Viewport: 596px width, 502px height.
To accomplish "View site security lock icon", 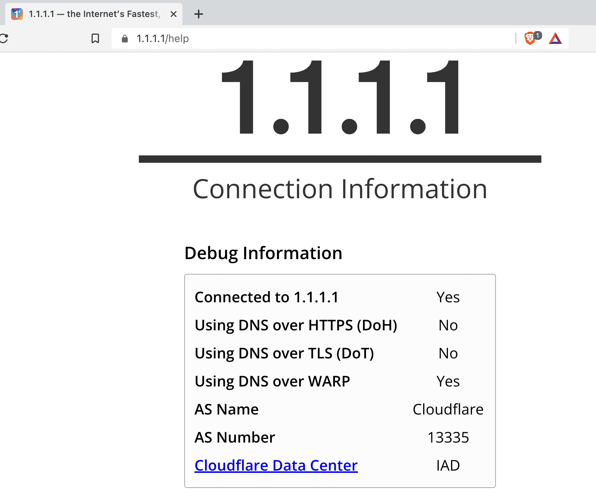I will (x=125, y=38).
